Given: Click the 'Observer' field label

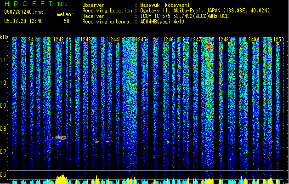Looking at the screenshot, I should [93, 5].
